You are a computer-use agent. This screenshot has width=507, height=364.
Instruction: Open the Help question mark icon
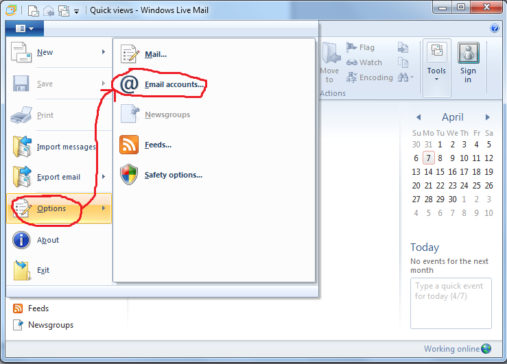point(495,28)
